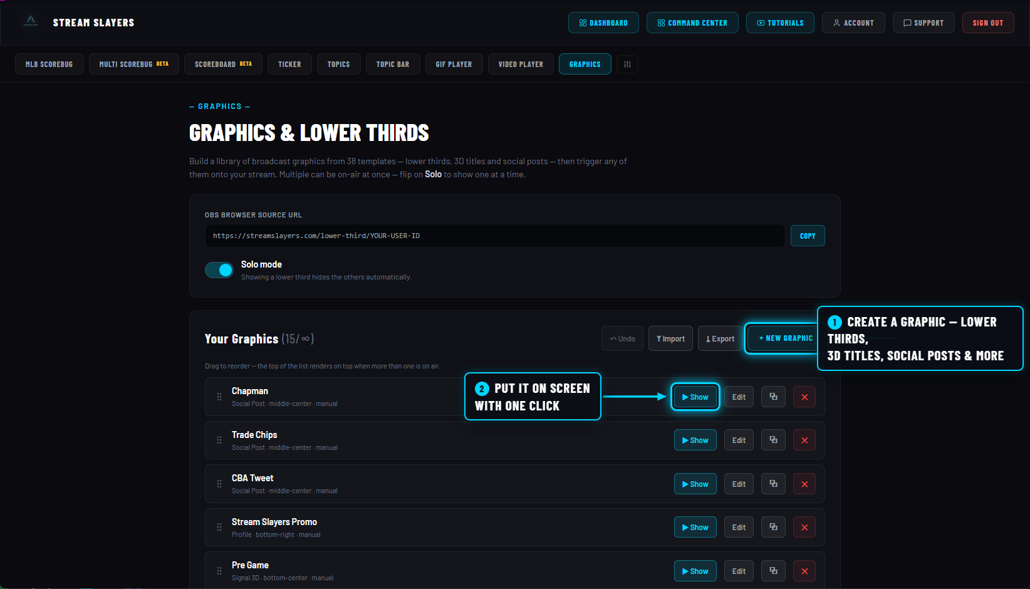Open Support page
Image resolution: width=1030 pixels, height=589 pixels.
coord(923,23)
